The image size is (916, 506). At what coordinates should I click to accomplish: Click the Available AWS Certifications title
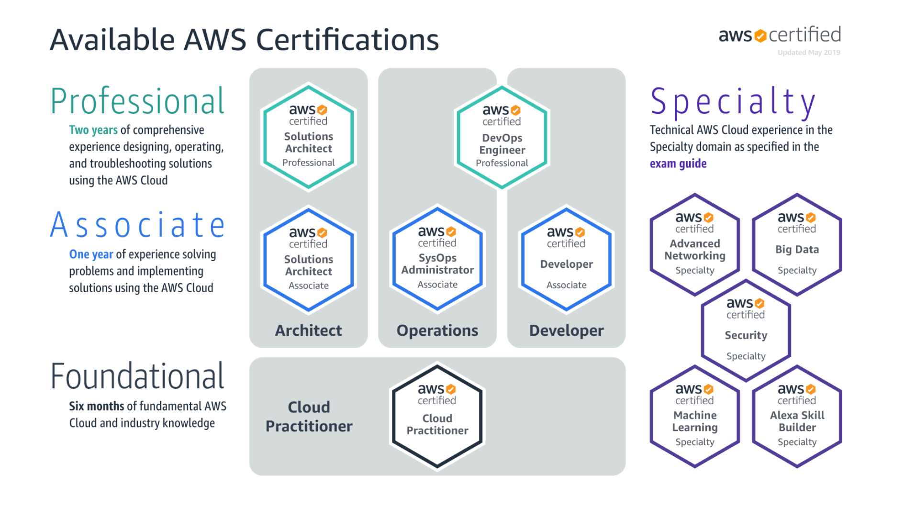(245, 40)
